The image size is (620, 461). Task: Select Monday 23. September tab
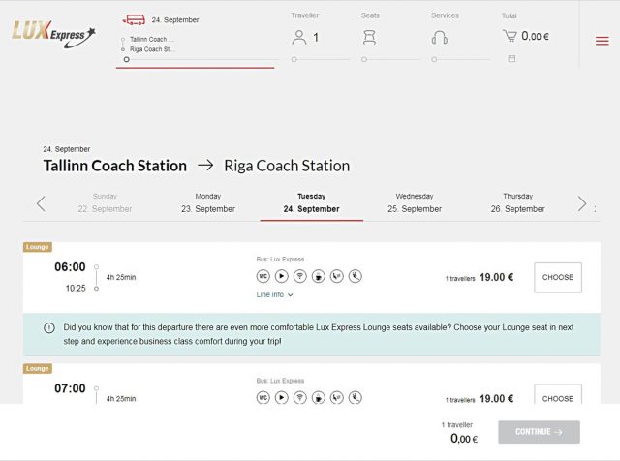point(208,202)
